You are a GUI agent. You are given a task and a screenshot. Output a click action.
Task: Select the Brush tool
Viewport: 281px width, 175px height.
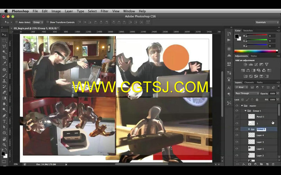4,75
